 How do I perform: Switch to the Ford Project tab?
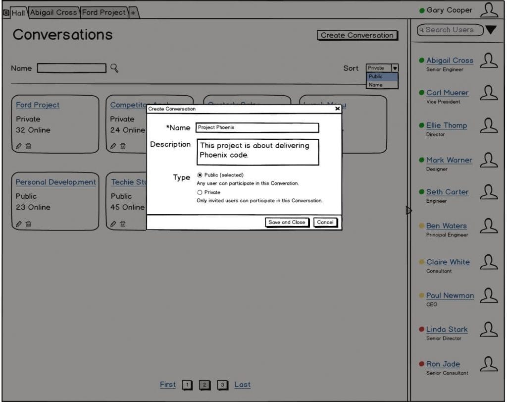point(103,12)
